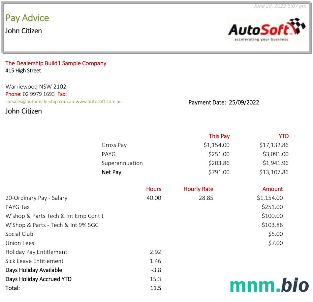313x302 pixels.
Task: Select the Gross Pay row label
Action: click(x=114, y=145)
